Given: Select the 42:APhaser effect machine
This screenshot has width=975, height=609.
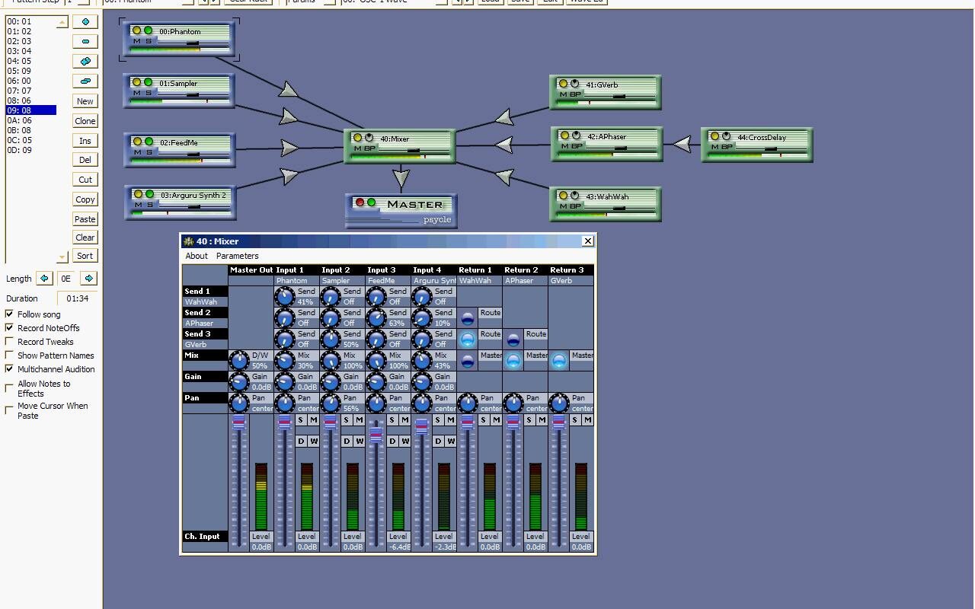Looking at the screenshot, I should click(607, 144).
